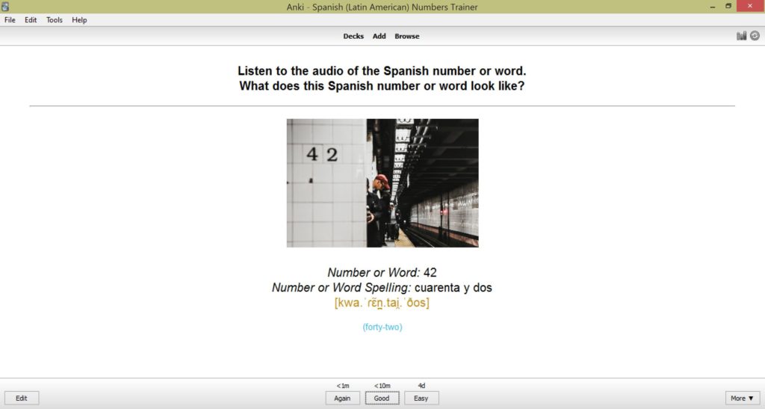Click the 'Number or Word: 42' line
Viewport: 765px width, 409px height.
[x=382, y=272]
